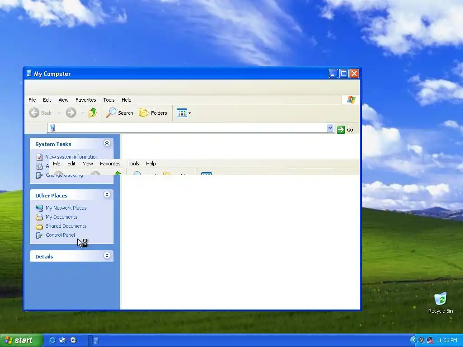Open the Start menu
Screen dimensions: 463x347
(x=21, y=340)
